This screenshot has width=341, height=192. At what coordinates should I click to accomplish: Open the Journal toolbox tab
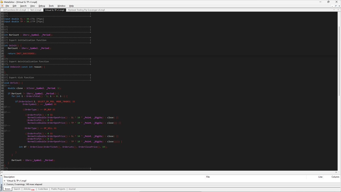[72, 189]
